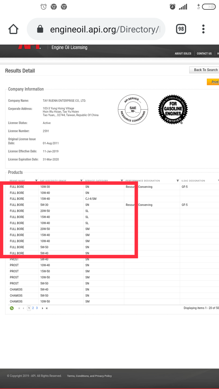Select the PROST 15W-50 viscosity cell
This screenshot has width=219, height=389.
(61, 271)
